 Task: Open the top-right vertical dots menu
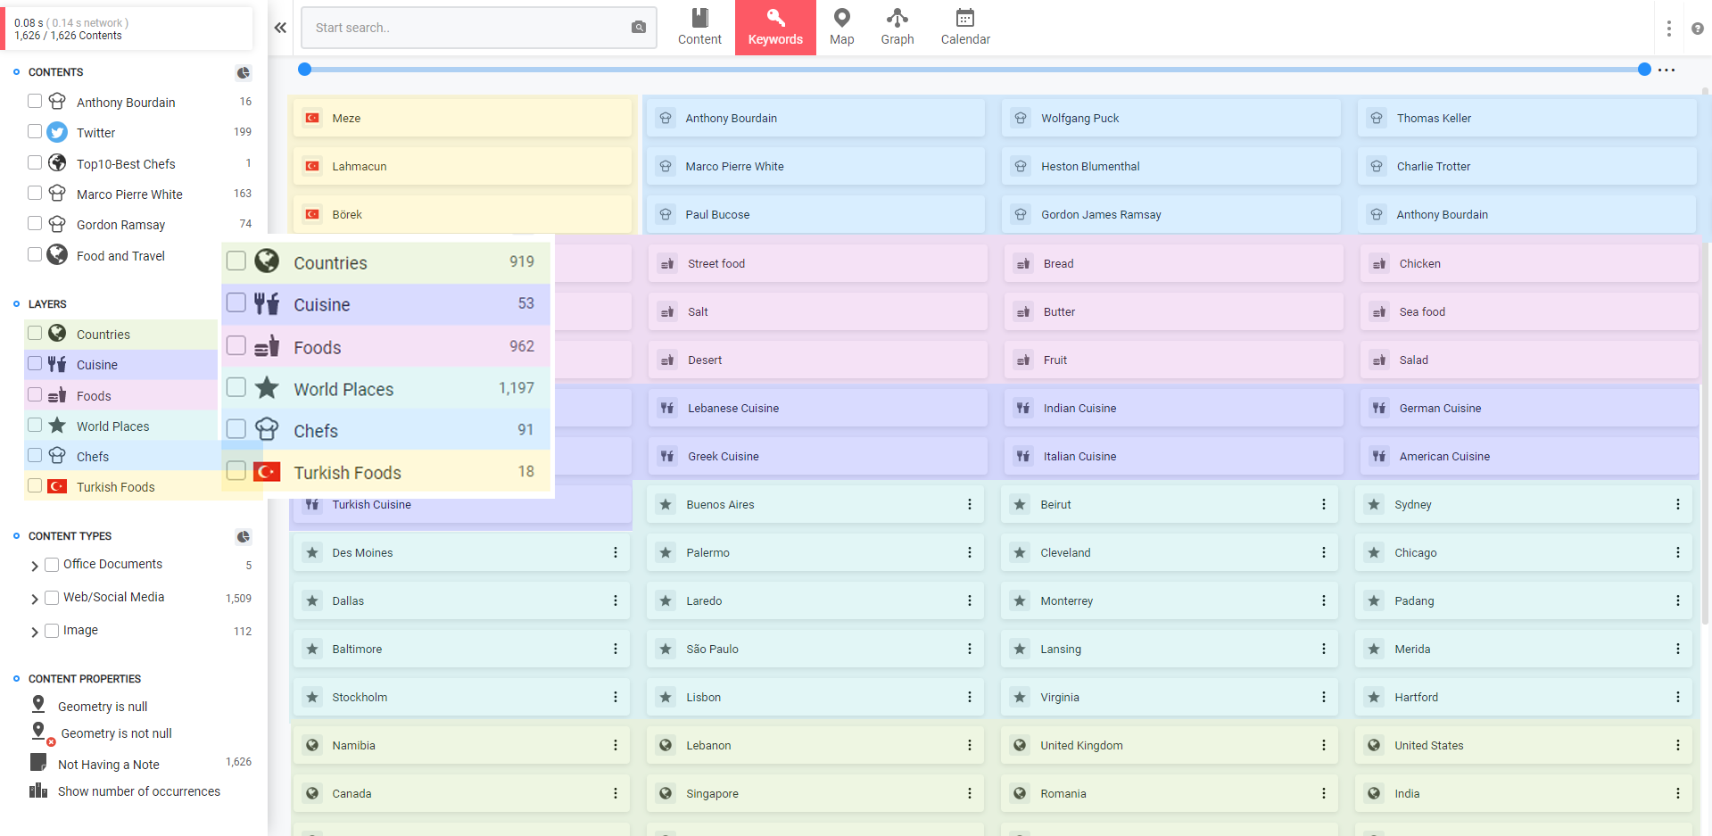[1668, 29]
